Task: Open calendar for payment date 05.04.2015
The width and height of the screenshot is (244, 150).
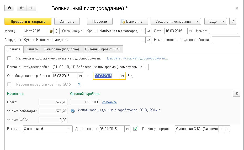Action: tap(127, 129)
